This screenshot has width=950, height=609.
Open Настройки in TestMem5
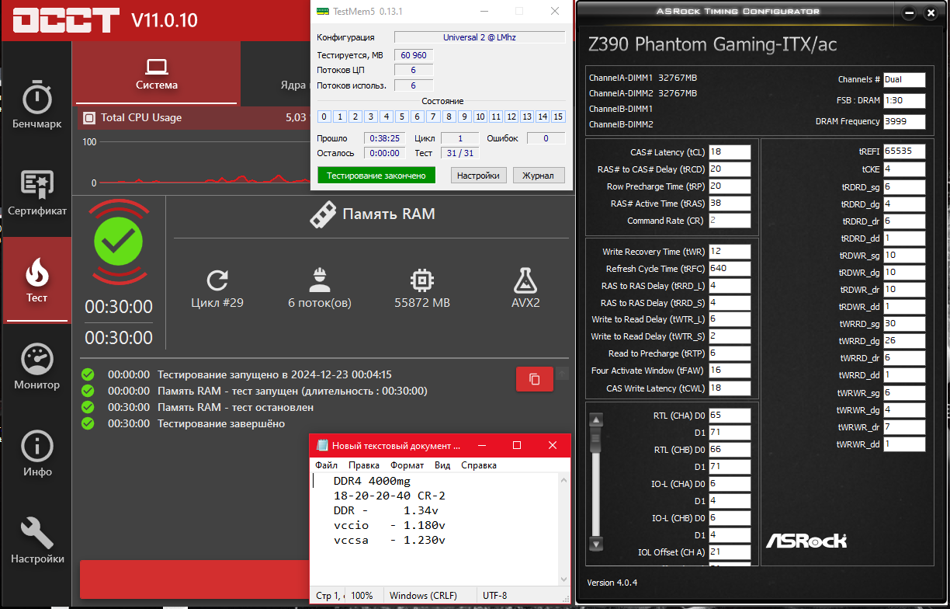click(x=478, y=176)
